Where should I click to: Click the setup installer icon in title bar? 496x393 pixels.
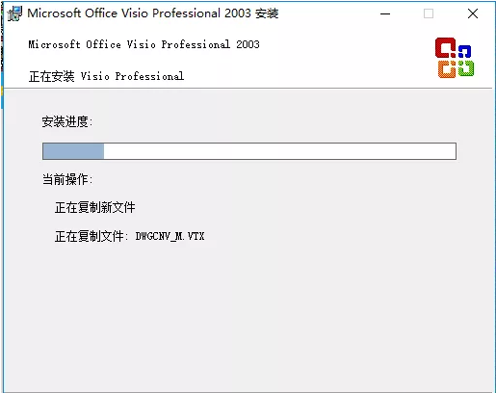click(x=14, y=13)
